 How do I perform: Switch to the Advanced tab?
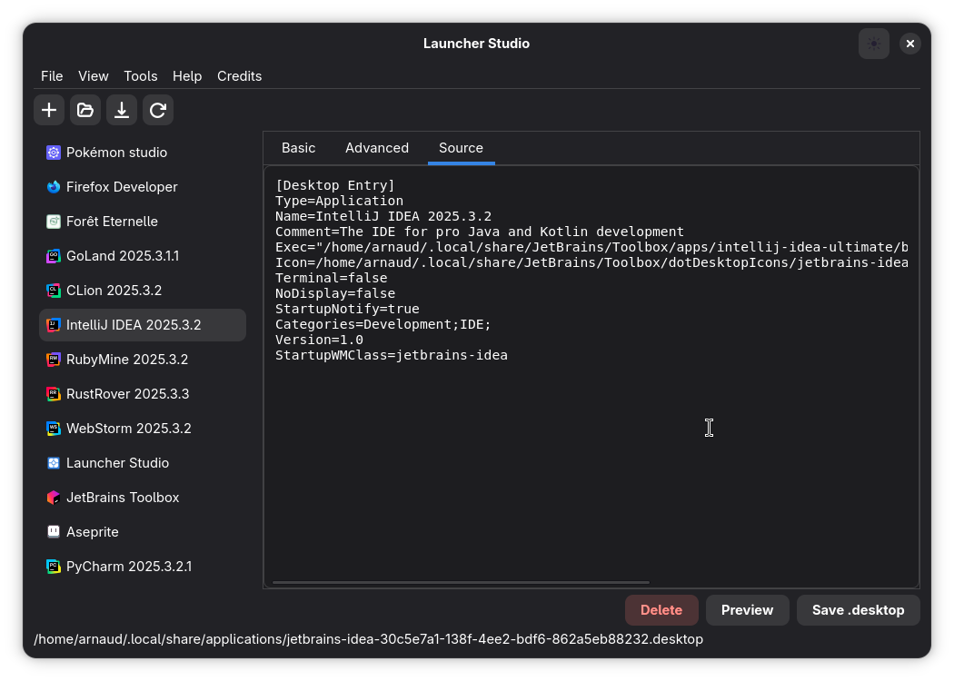(x=377, y=148)
